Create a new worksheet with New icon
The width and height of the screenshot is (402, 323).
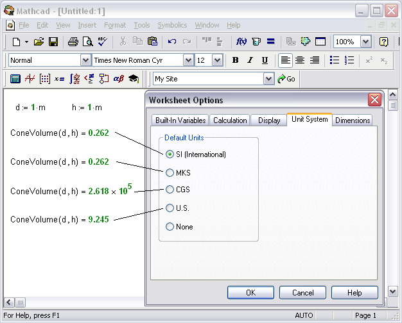[17, 42]
